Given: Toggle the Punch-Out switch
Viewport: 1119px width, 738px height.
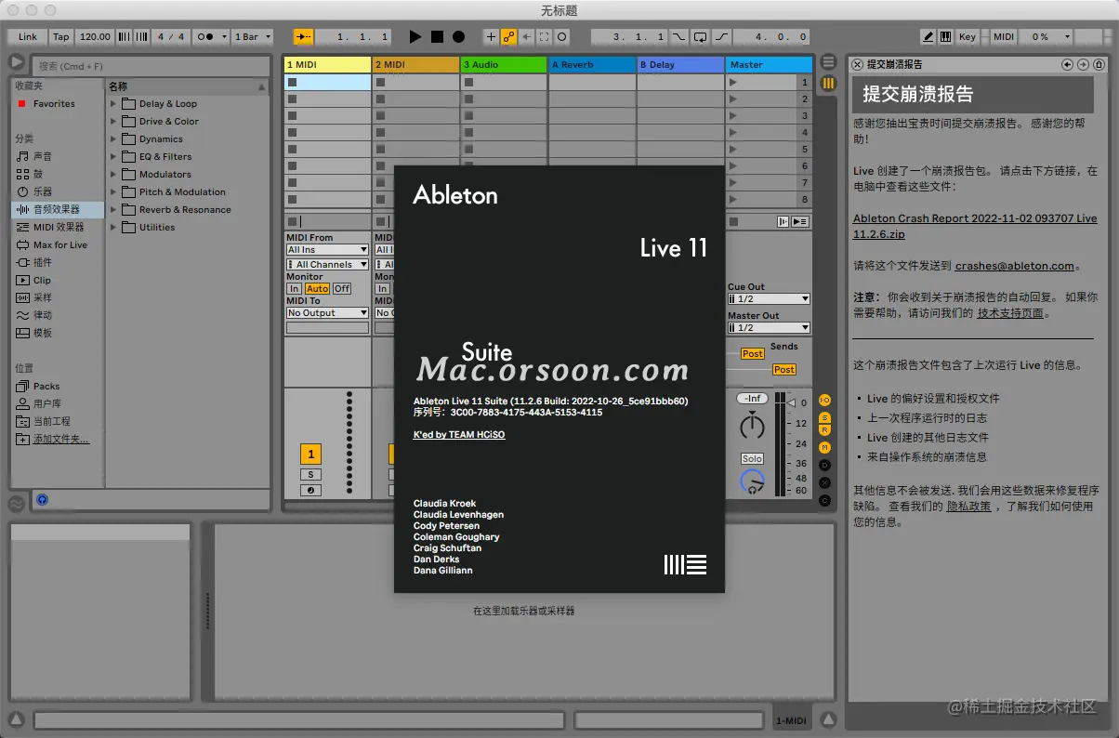Looking at the screenshot, I should (721, 37).
